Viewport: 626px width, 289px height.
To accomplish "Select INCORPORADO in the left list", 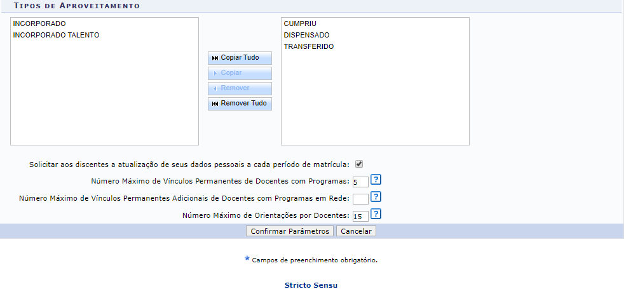I will pyautogui.click(x=39, y=24).
